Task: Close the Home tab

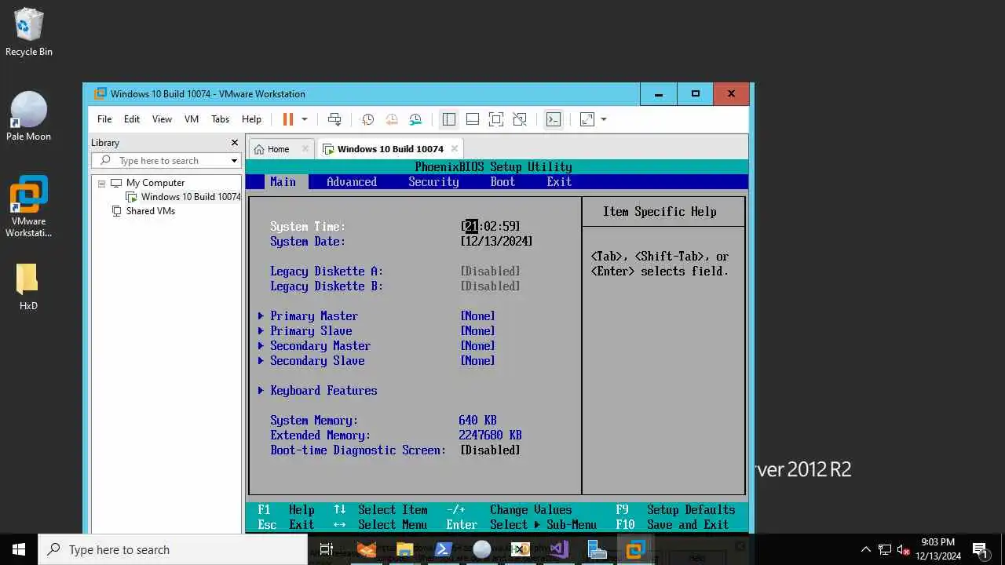Action: (x=305, y=148)
